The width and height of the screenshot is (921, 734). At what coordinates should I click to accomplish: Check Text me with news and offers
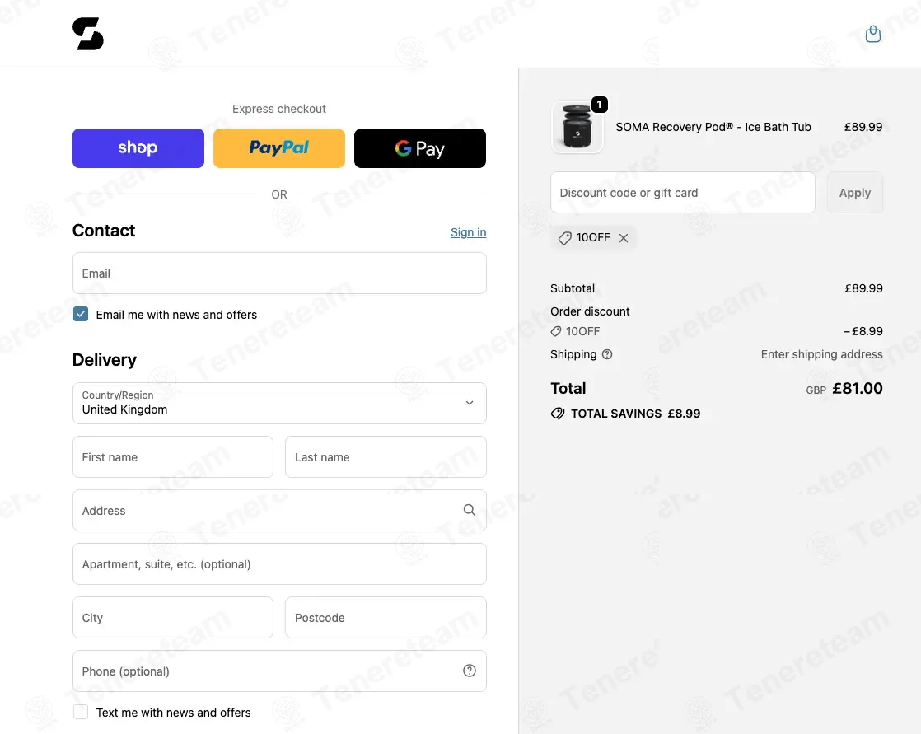pos(81,712)
